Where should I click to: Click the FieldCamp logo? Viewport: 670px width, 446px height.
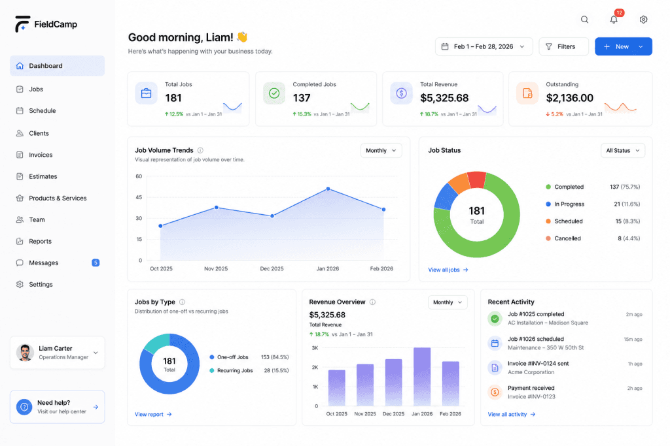click(x=46, y=24)
